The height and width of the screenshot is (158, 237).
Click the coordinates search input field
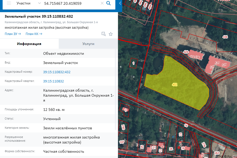point(68,3)
